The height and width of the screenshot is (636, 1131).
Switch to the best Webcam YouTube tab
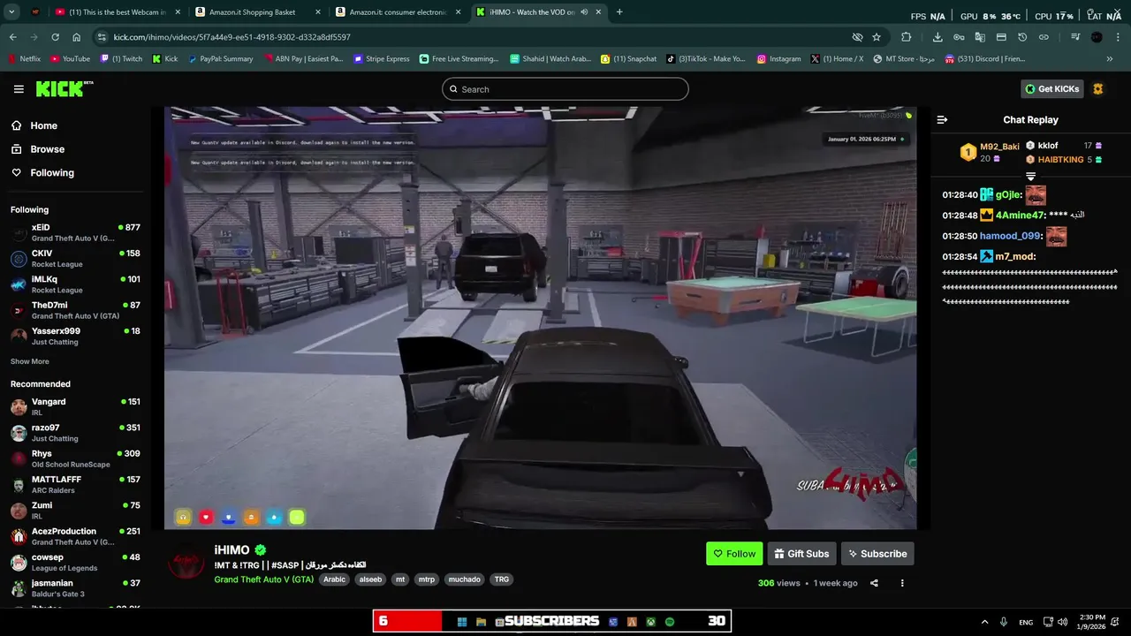(117, 12)
